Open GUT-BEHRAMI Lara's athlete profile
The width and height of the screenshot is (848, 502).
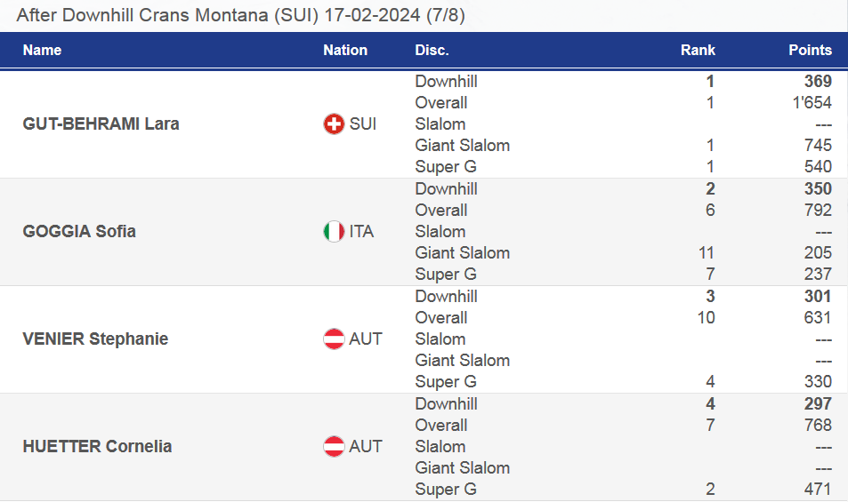pos(101,124)
